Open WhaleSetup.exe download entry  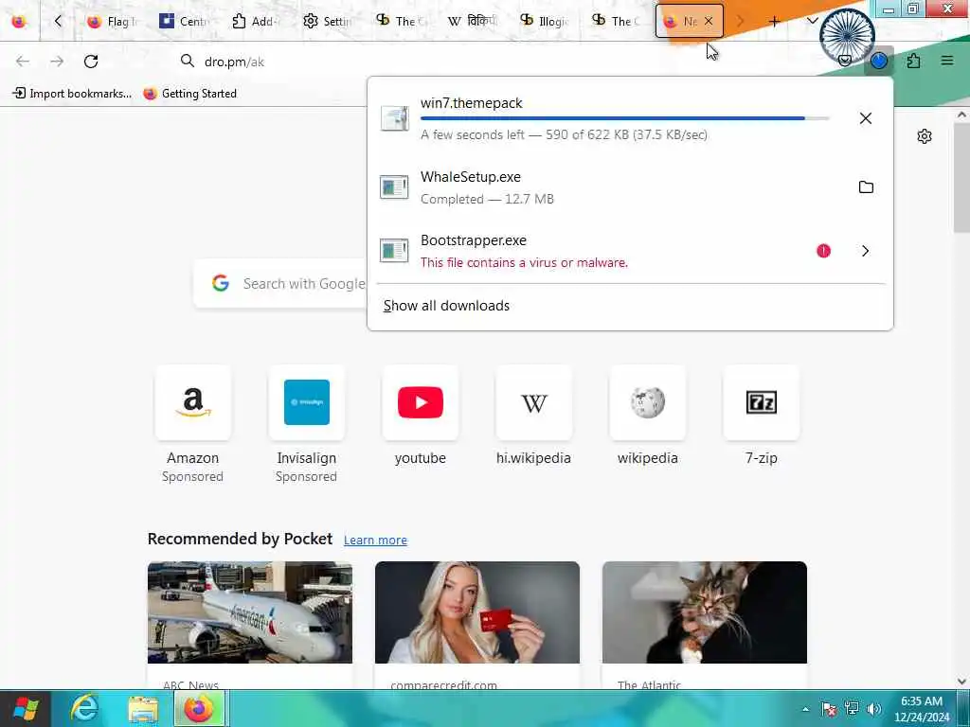(x=611, y=186)
